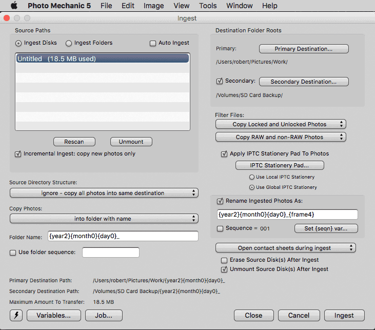Viewport: 375px width, 330px height.
Task: Click the Secondary Destination... button
Action: [304, 82]
